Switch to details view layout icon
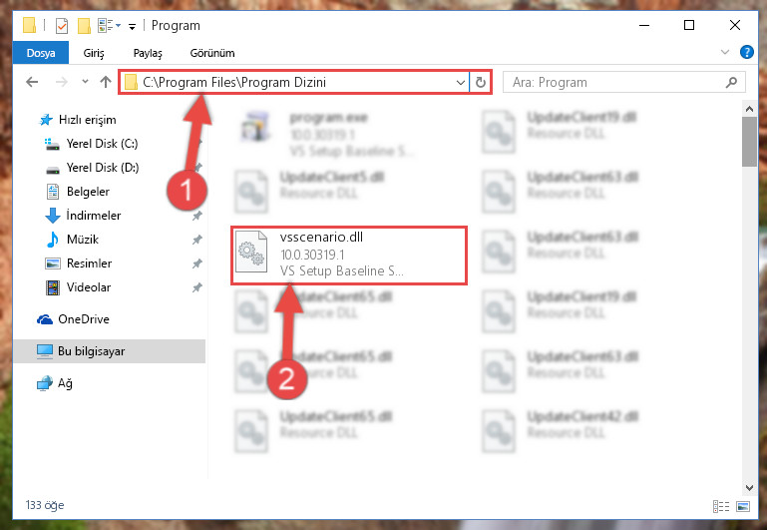Screen dimensions: 767x530 point(721,506)
